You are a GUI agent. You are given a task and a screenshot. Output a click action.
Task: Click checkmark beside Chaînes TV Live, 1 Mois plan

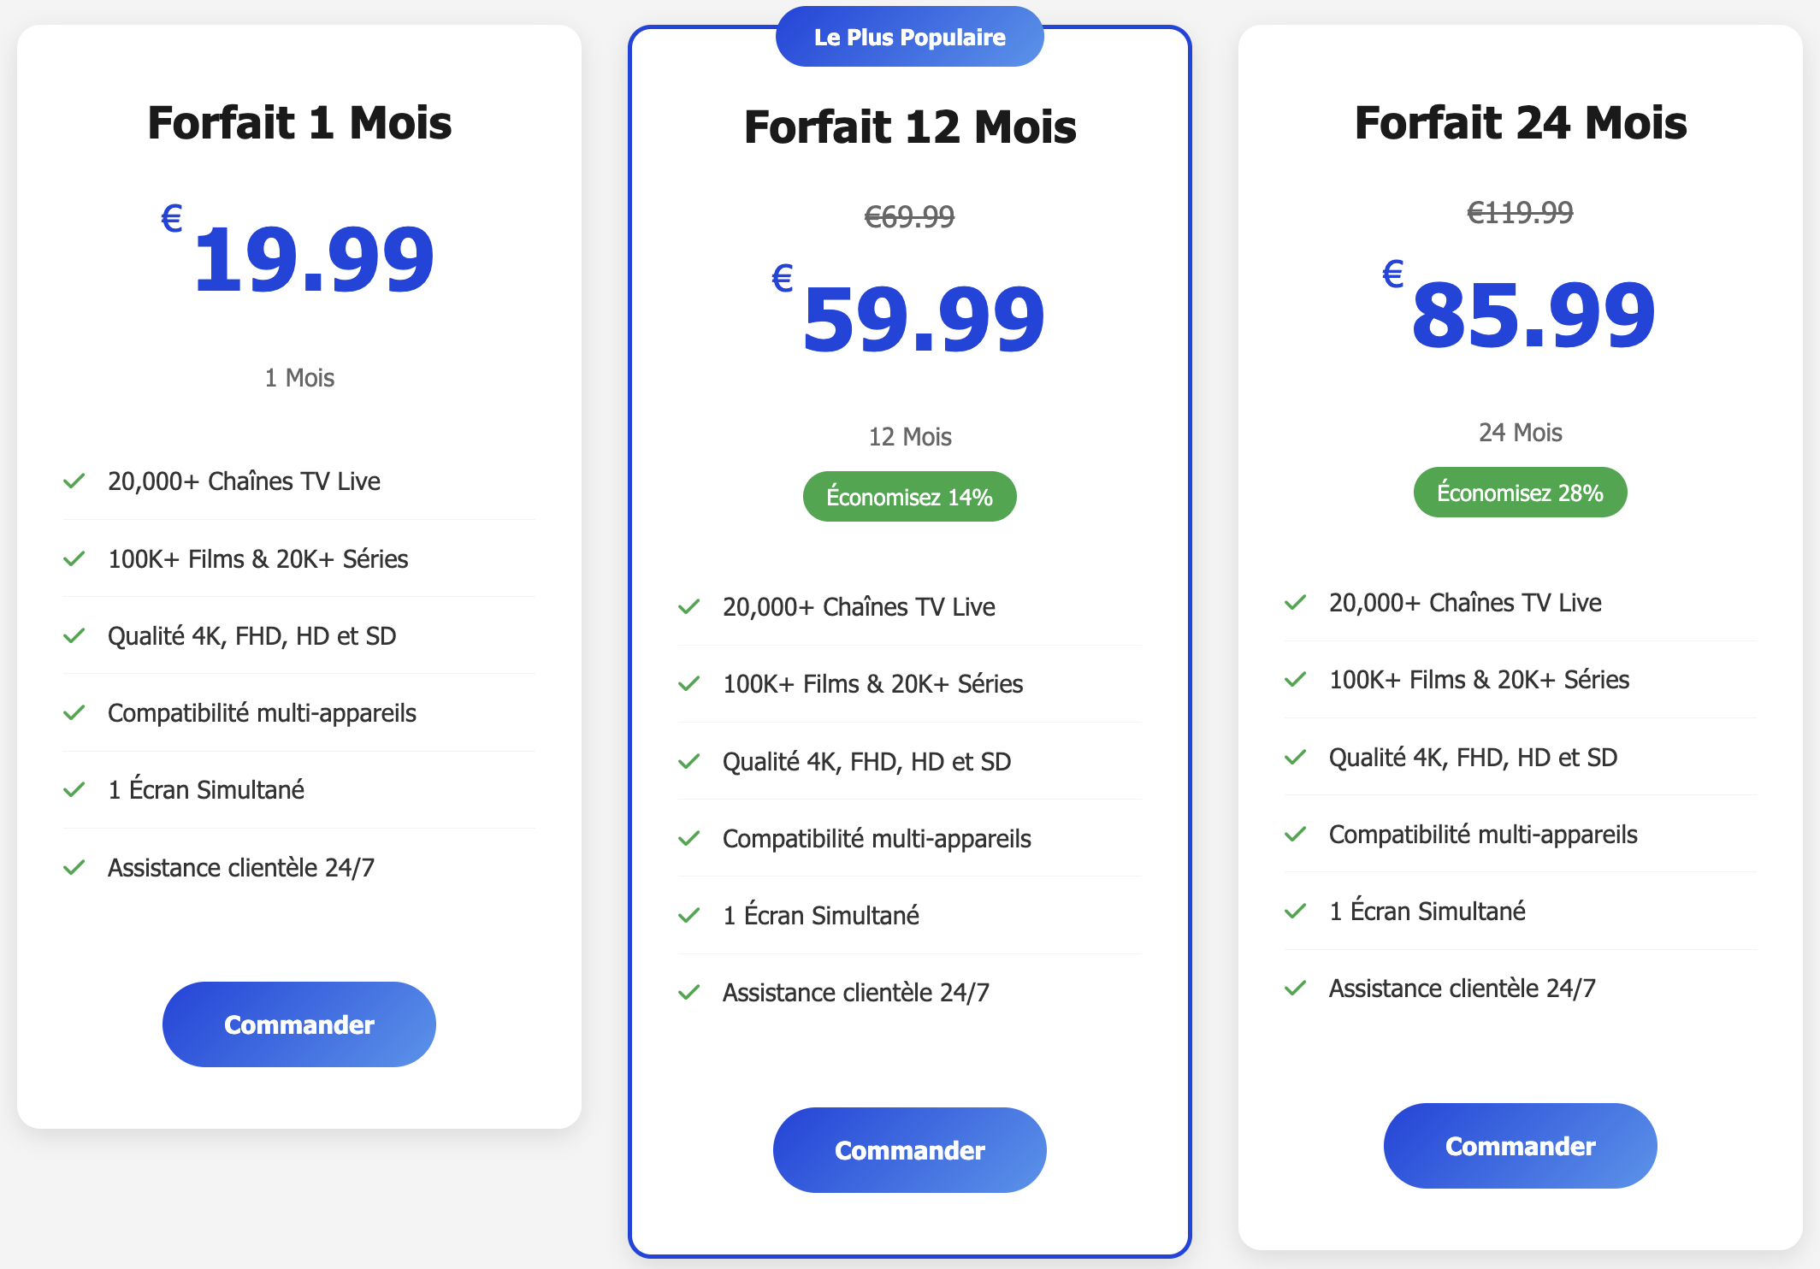coord(74,481)
